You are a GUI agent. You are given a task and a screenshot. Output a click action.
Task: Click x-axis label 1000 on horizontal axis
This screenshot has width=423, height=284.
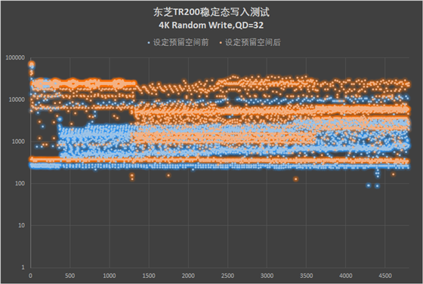pyautogui.click(x=110, y=276)
